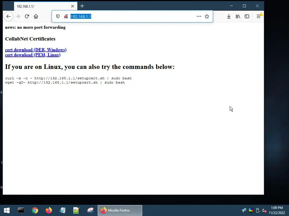Click the wget setupcert.sh command line
The image size is (289, 216).
[x=65, y=82]
